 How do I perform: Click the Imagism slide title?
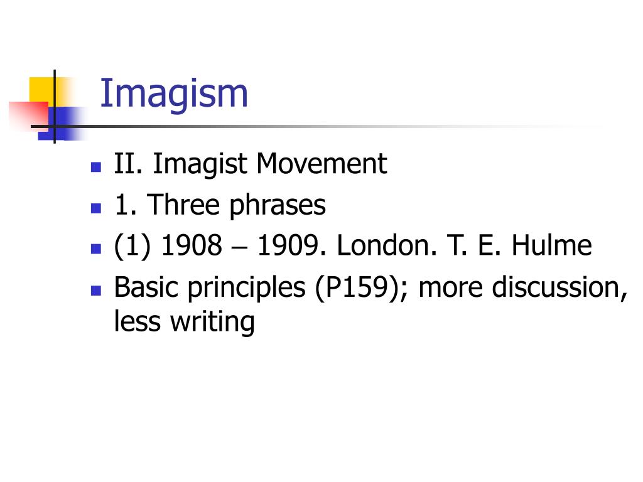(174, 95)
